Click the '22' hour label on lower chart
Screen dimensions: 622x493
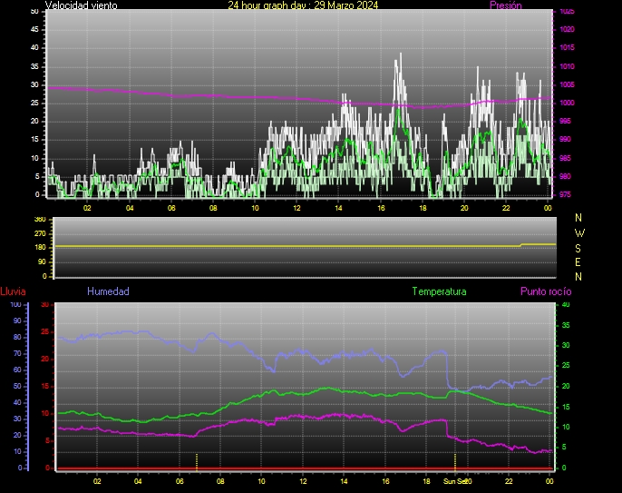pyautogui.click(x=509, y=481)
